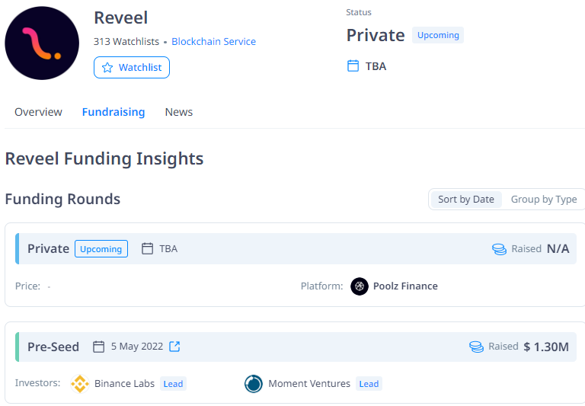Click the Raised N/A value
Image resolution: width=585 pixels, height=406 pixels.
[x=558, y=249]
